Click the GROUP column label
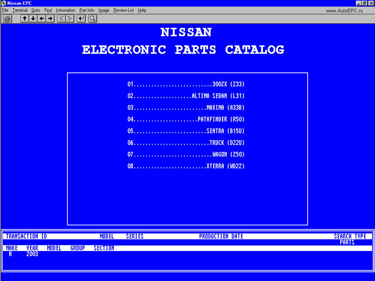Viewport: 375px width, 281px height. point(78,248)
